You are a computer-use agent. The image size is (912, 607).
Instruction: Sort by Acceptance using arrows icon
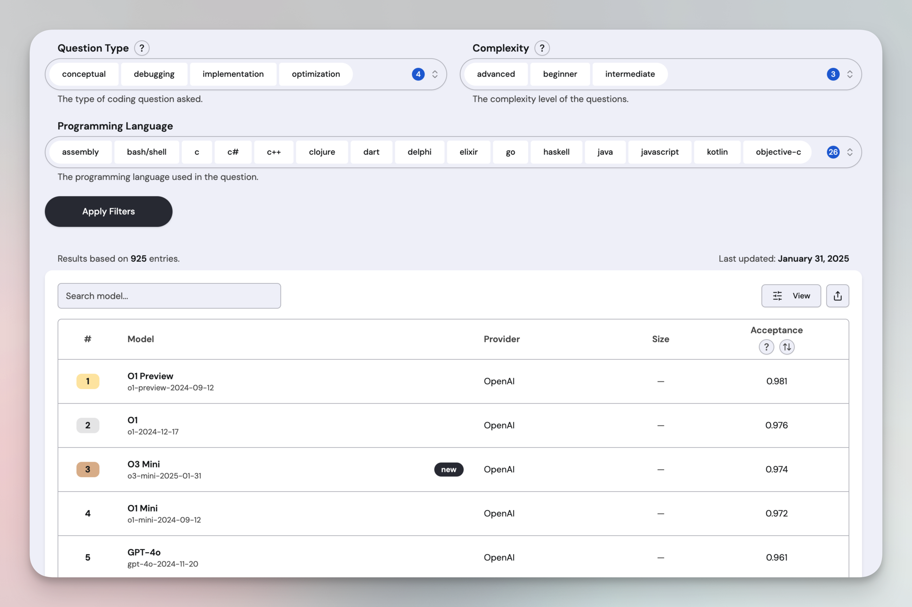[787, 347]
